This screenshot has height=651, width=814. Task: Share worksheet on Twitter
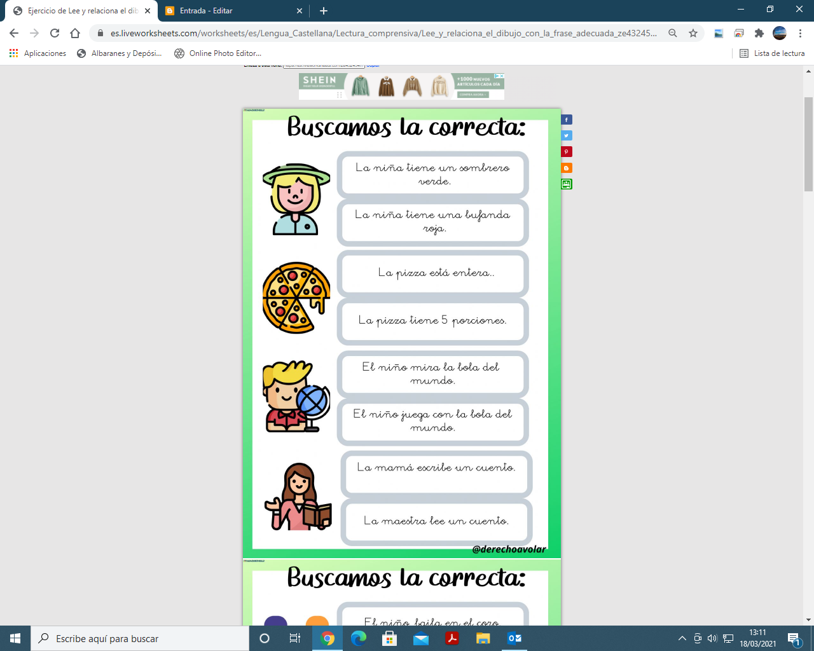pos(567,135)
